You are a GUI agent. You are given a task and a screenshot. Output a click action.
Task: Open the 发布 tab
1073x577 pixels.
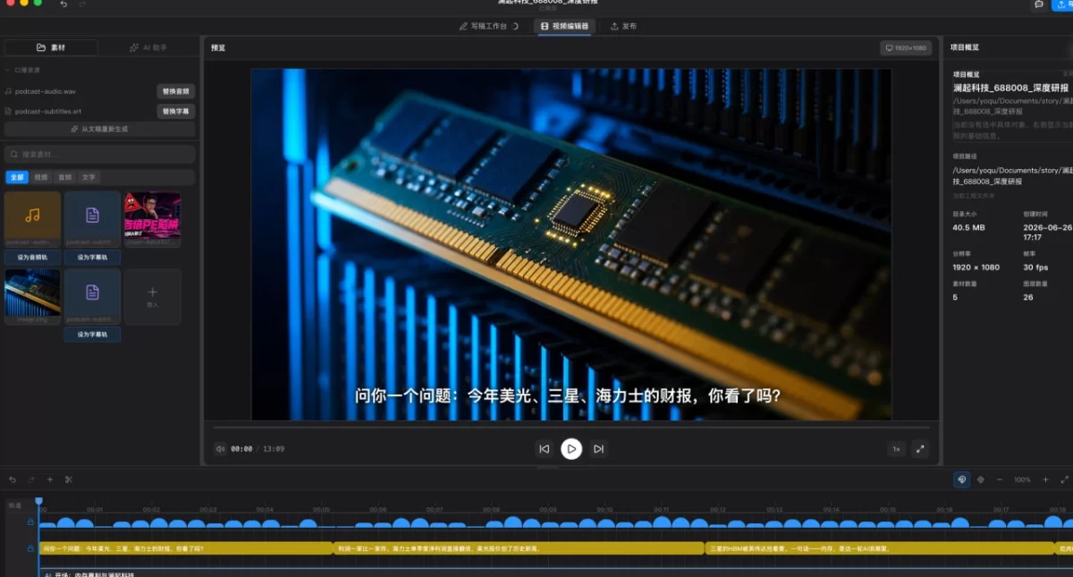point(624,26)
